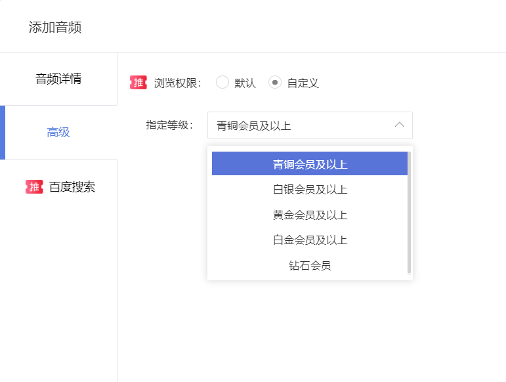Select the 自定义 radio button
Viewport: 506px width, 382px height.
pos(274,82)
